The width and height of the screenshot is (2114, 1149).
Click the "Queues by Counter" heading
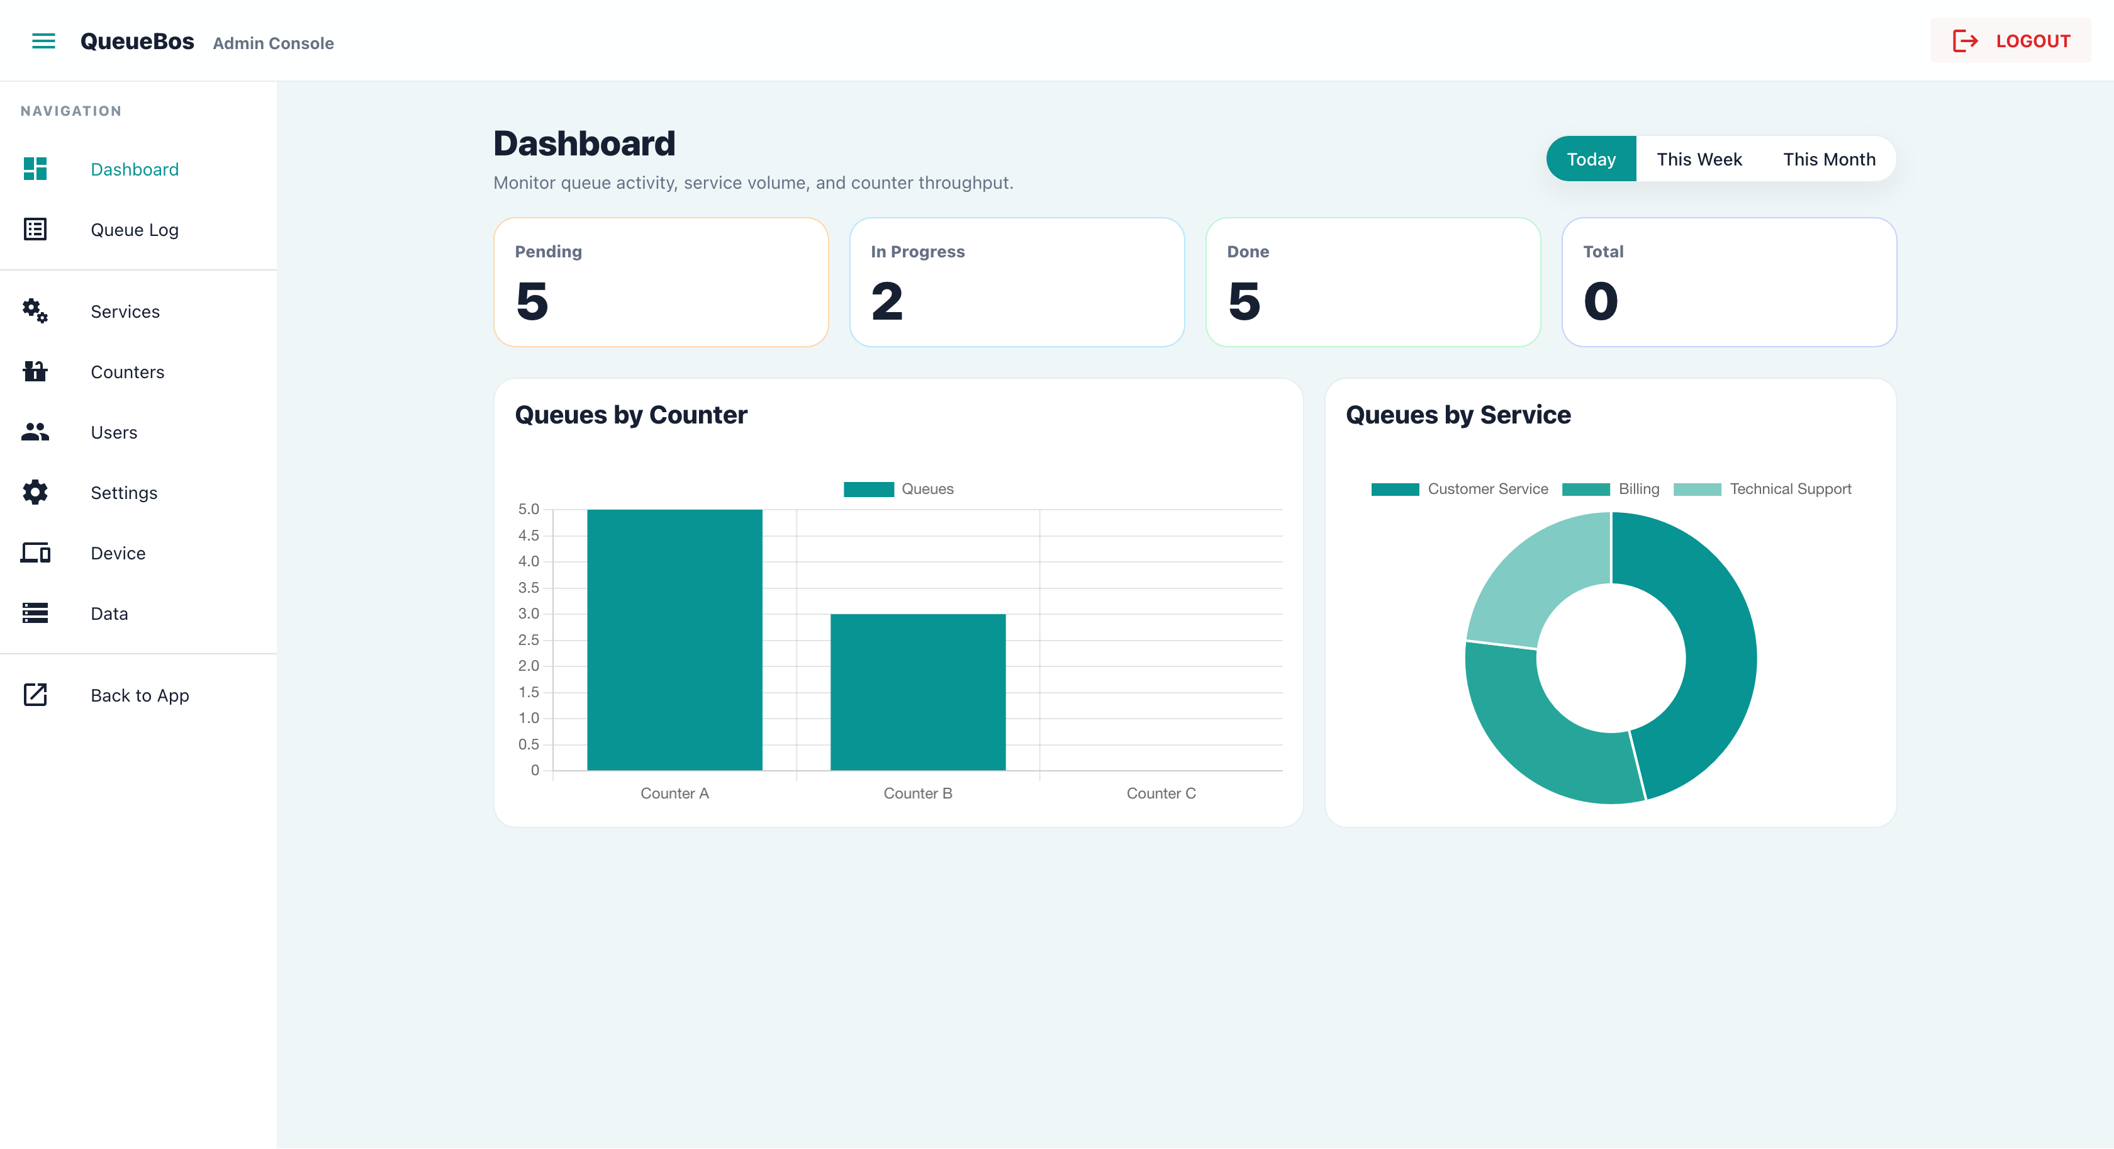pos(630,415)
